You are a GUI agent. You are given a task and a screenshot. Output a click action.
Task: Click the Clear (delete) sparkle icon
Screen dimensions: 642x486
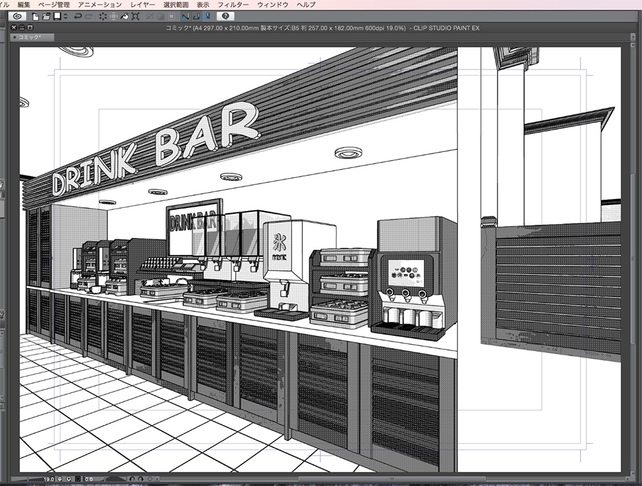coord(103,16)
